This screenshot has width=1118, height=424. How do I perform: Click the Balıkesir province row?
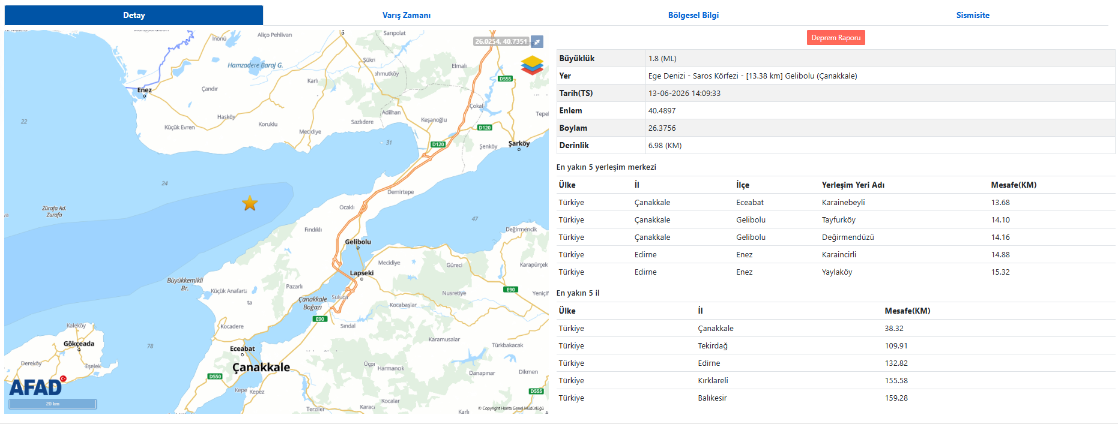coord(836,398)
